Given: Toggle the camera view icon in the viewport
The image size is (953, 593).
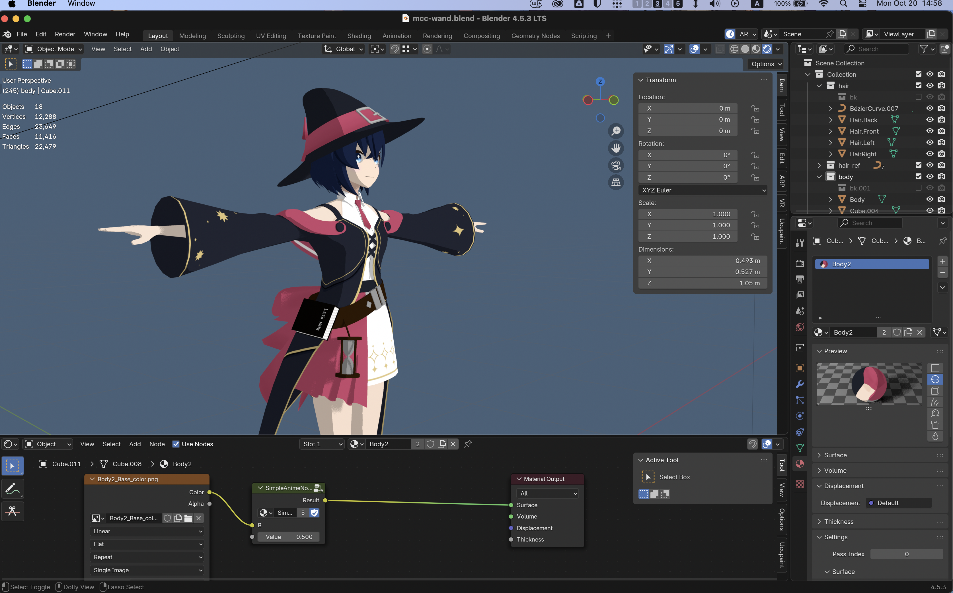Looking at the screenshot, I should point(616,165).
